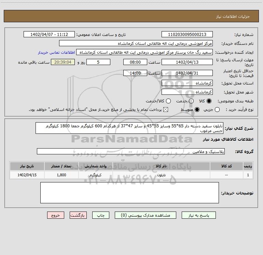The height and width of the screenshot is (255, 263).
Task: Click the شهر محل تحویل field
Action: coord(187,92)
